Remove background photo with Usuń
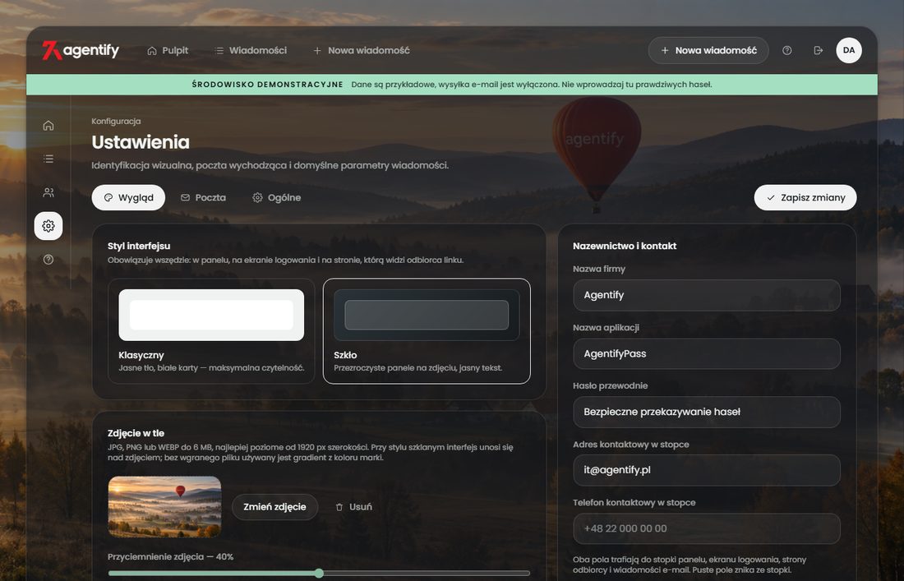Screen dimensions: 904x581 [x=354, y=507]
